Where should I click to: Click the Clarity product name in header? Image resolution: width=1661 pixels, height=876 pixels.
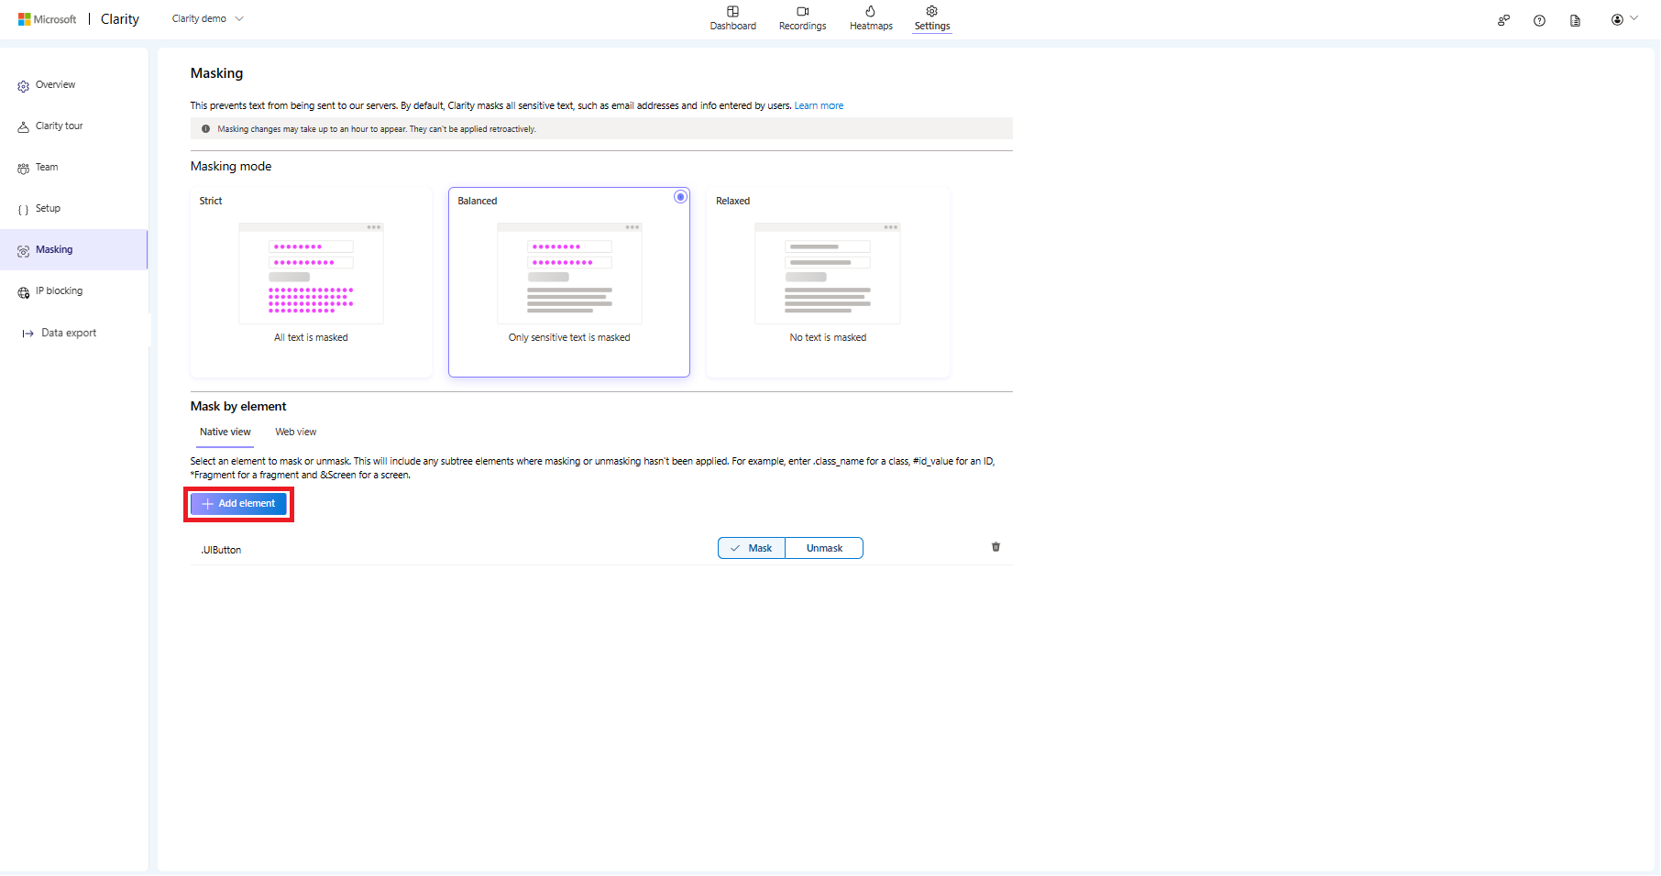(120, 19)
